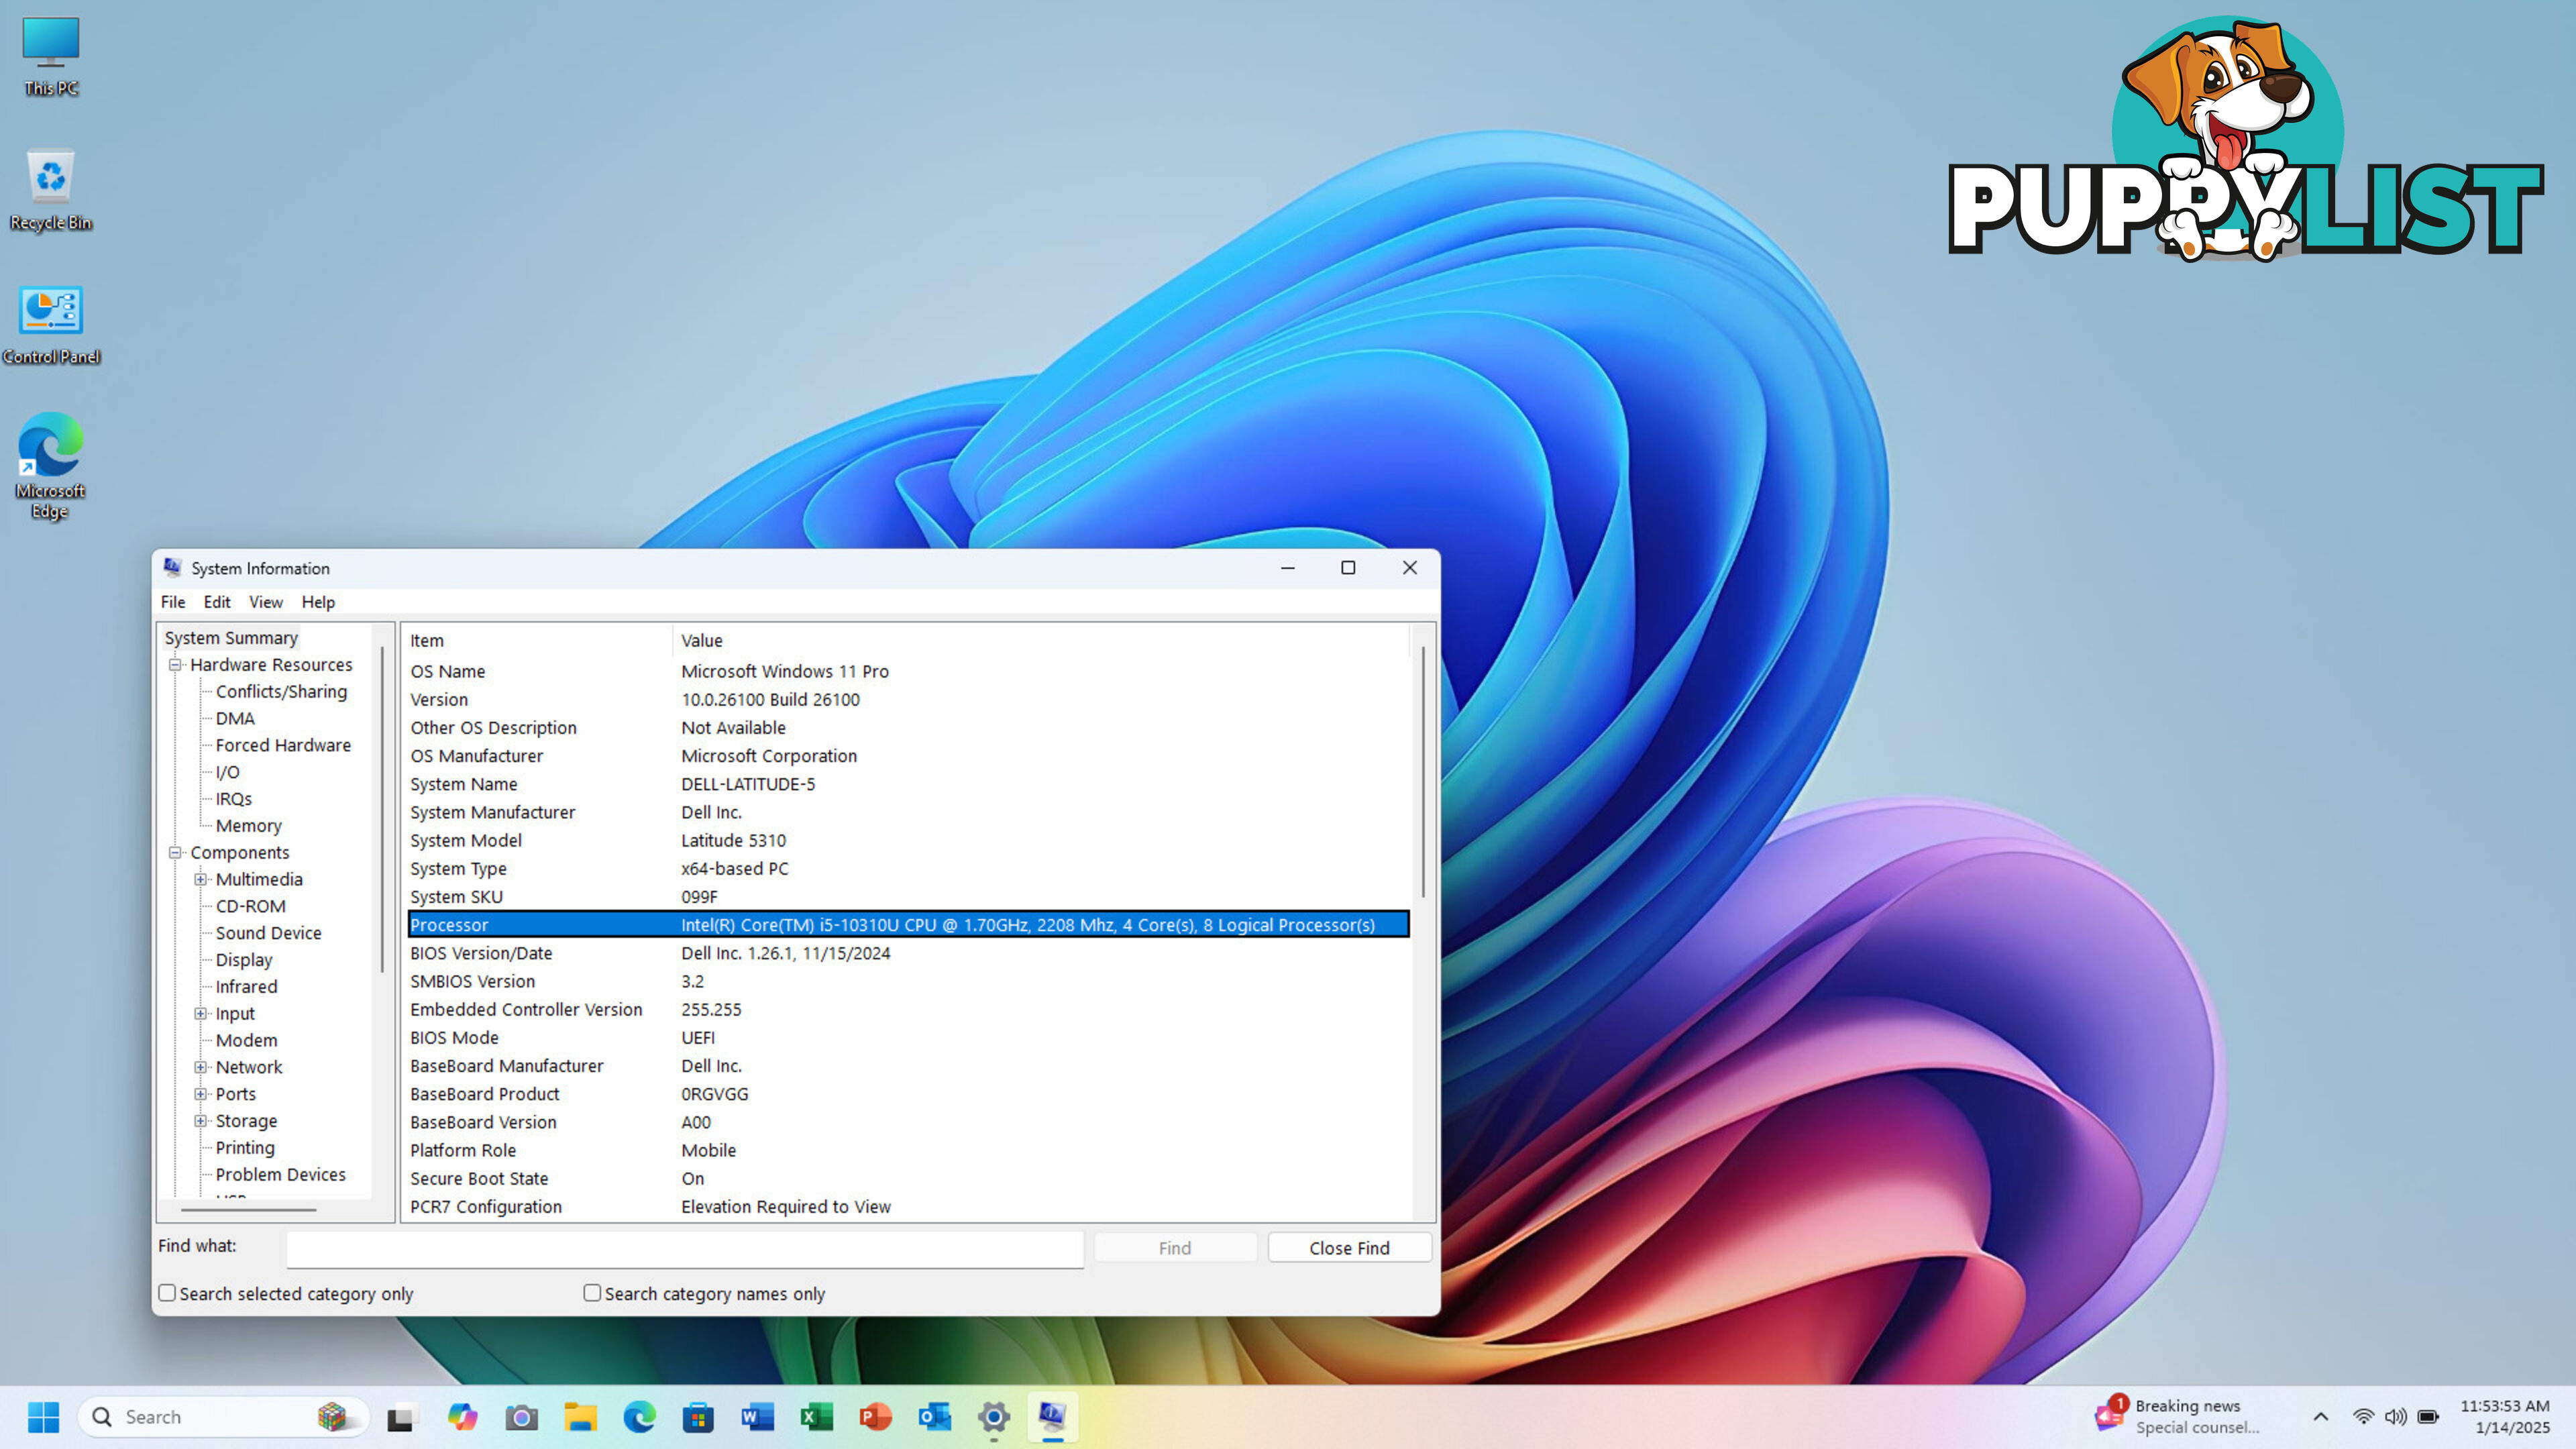Select Forced Hardware tree item
2576x1449 pixels.
[283, 746]
